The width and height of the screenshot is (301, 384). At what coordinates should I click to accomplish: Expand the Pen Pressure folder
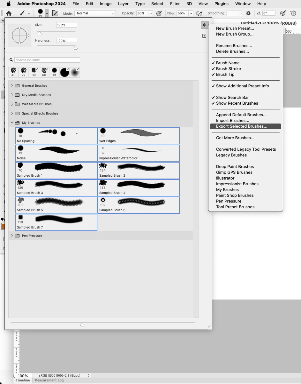(12, 236)
